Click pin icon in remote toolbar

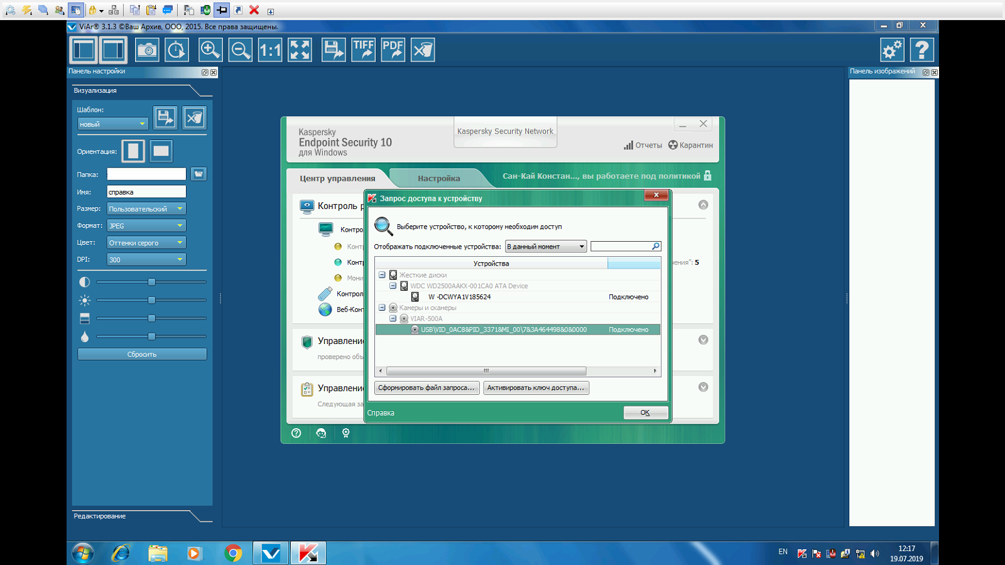[222, 10]
